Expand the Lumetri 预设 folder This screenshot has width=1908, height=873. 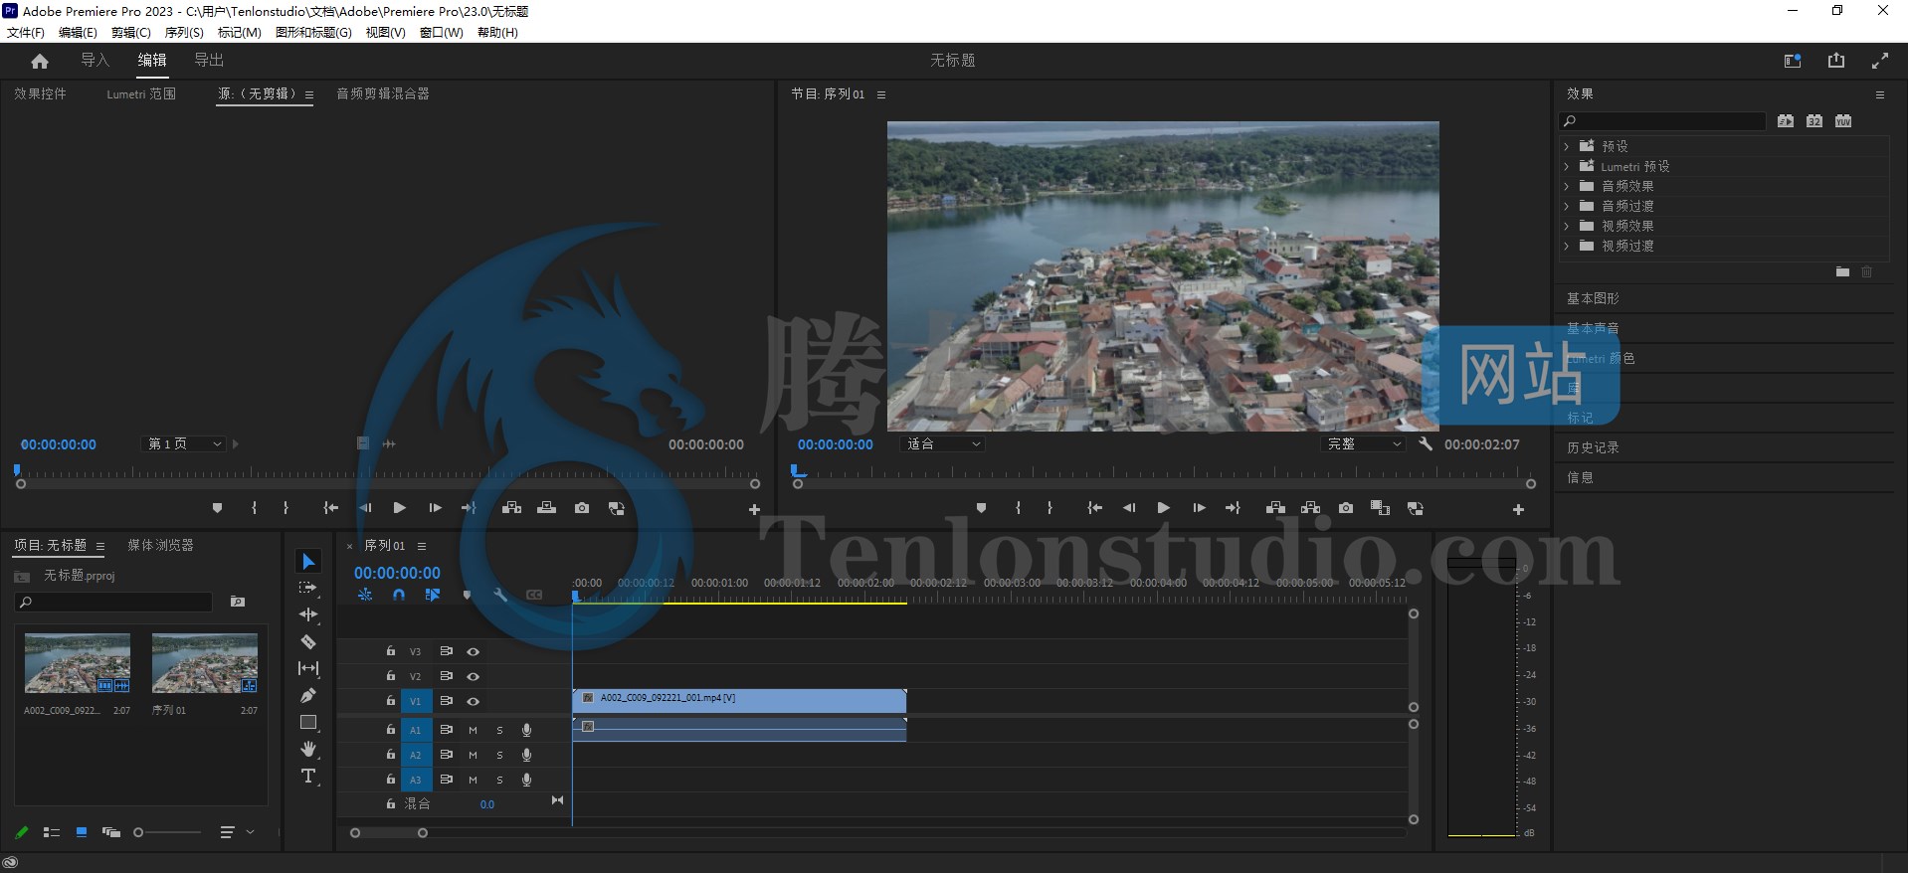(1566, 166)
